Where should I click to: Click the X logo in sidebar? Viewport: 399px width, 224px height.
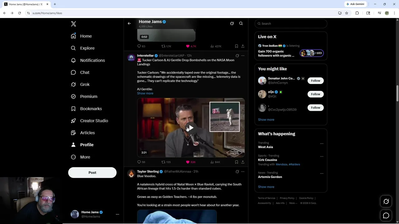pyautogui.click(x=74, y=24)
